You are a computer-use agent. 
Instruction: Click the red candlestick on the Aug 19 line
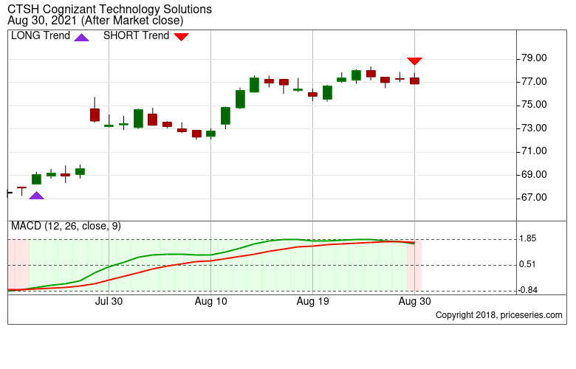[312, 94]
